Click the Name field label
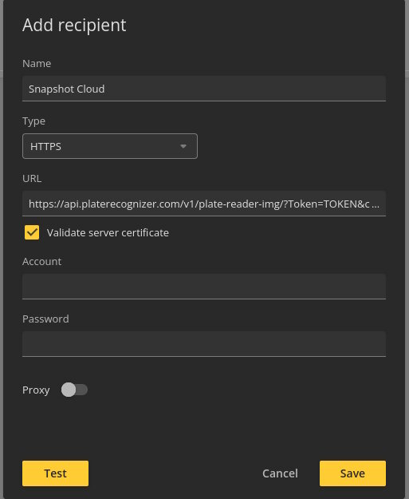The height and width of the screenshot is (499, 409). tap(37, 63)
